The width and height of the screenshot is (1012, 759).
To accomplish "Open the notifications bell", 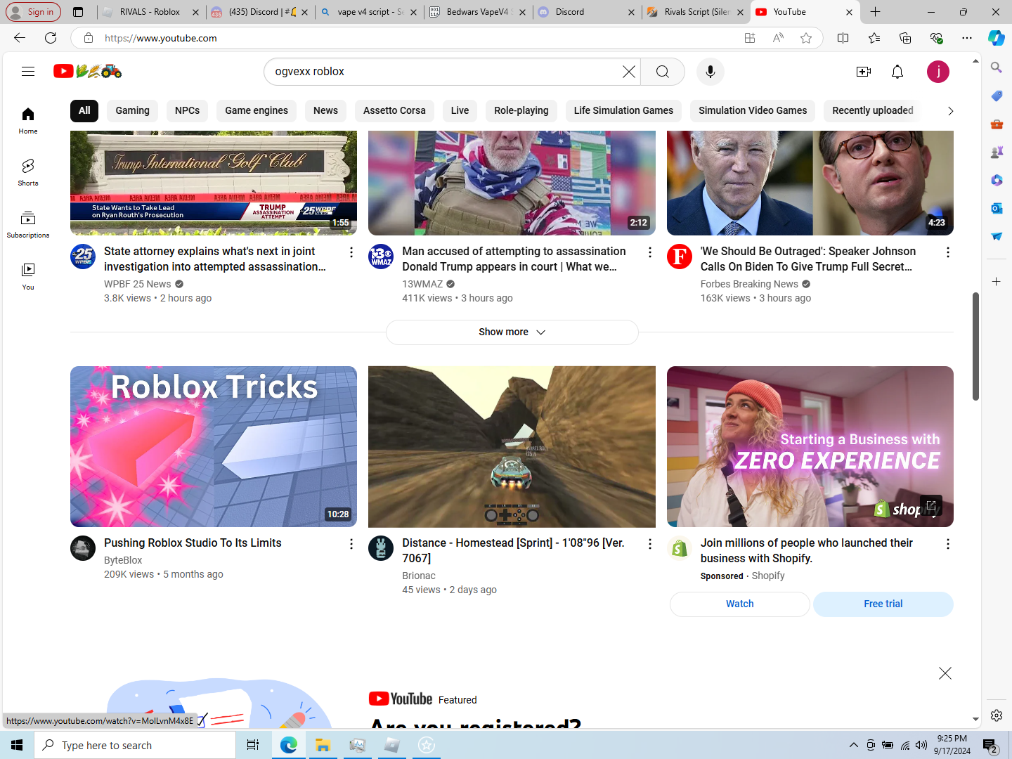I will (897, 72).
